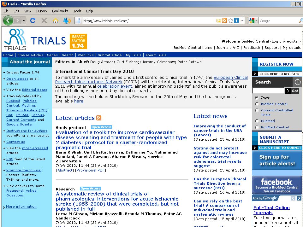This screenshot has width=303, height=227.
Task: Bookmark this page with the star icon
Action: point(230,20)
